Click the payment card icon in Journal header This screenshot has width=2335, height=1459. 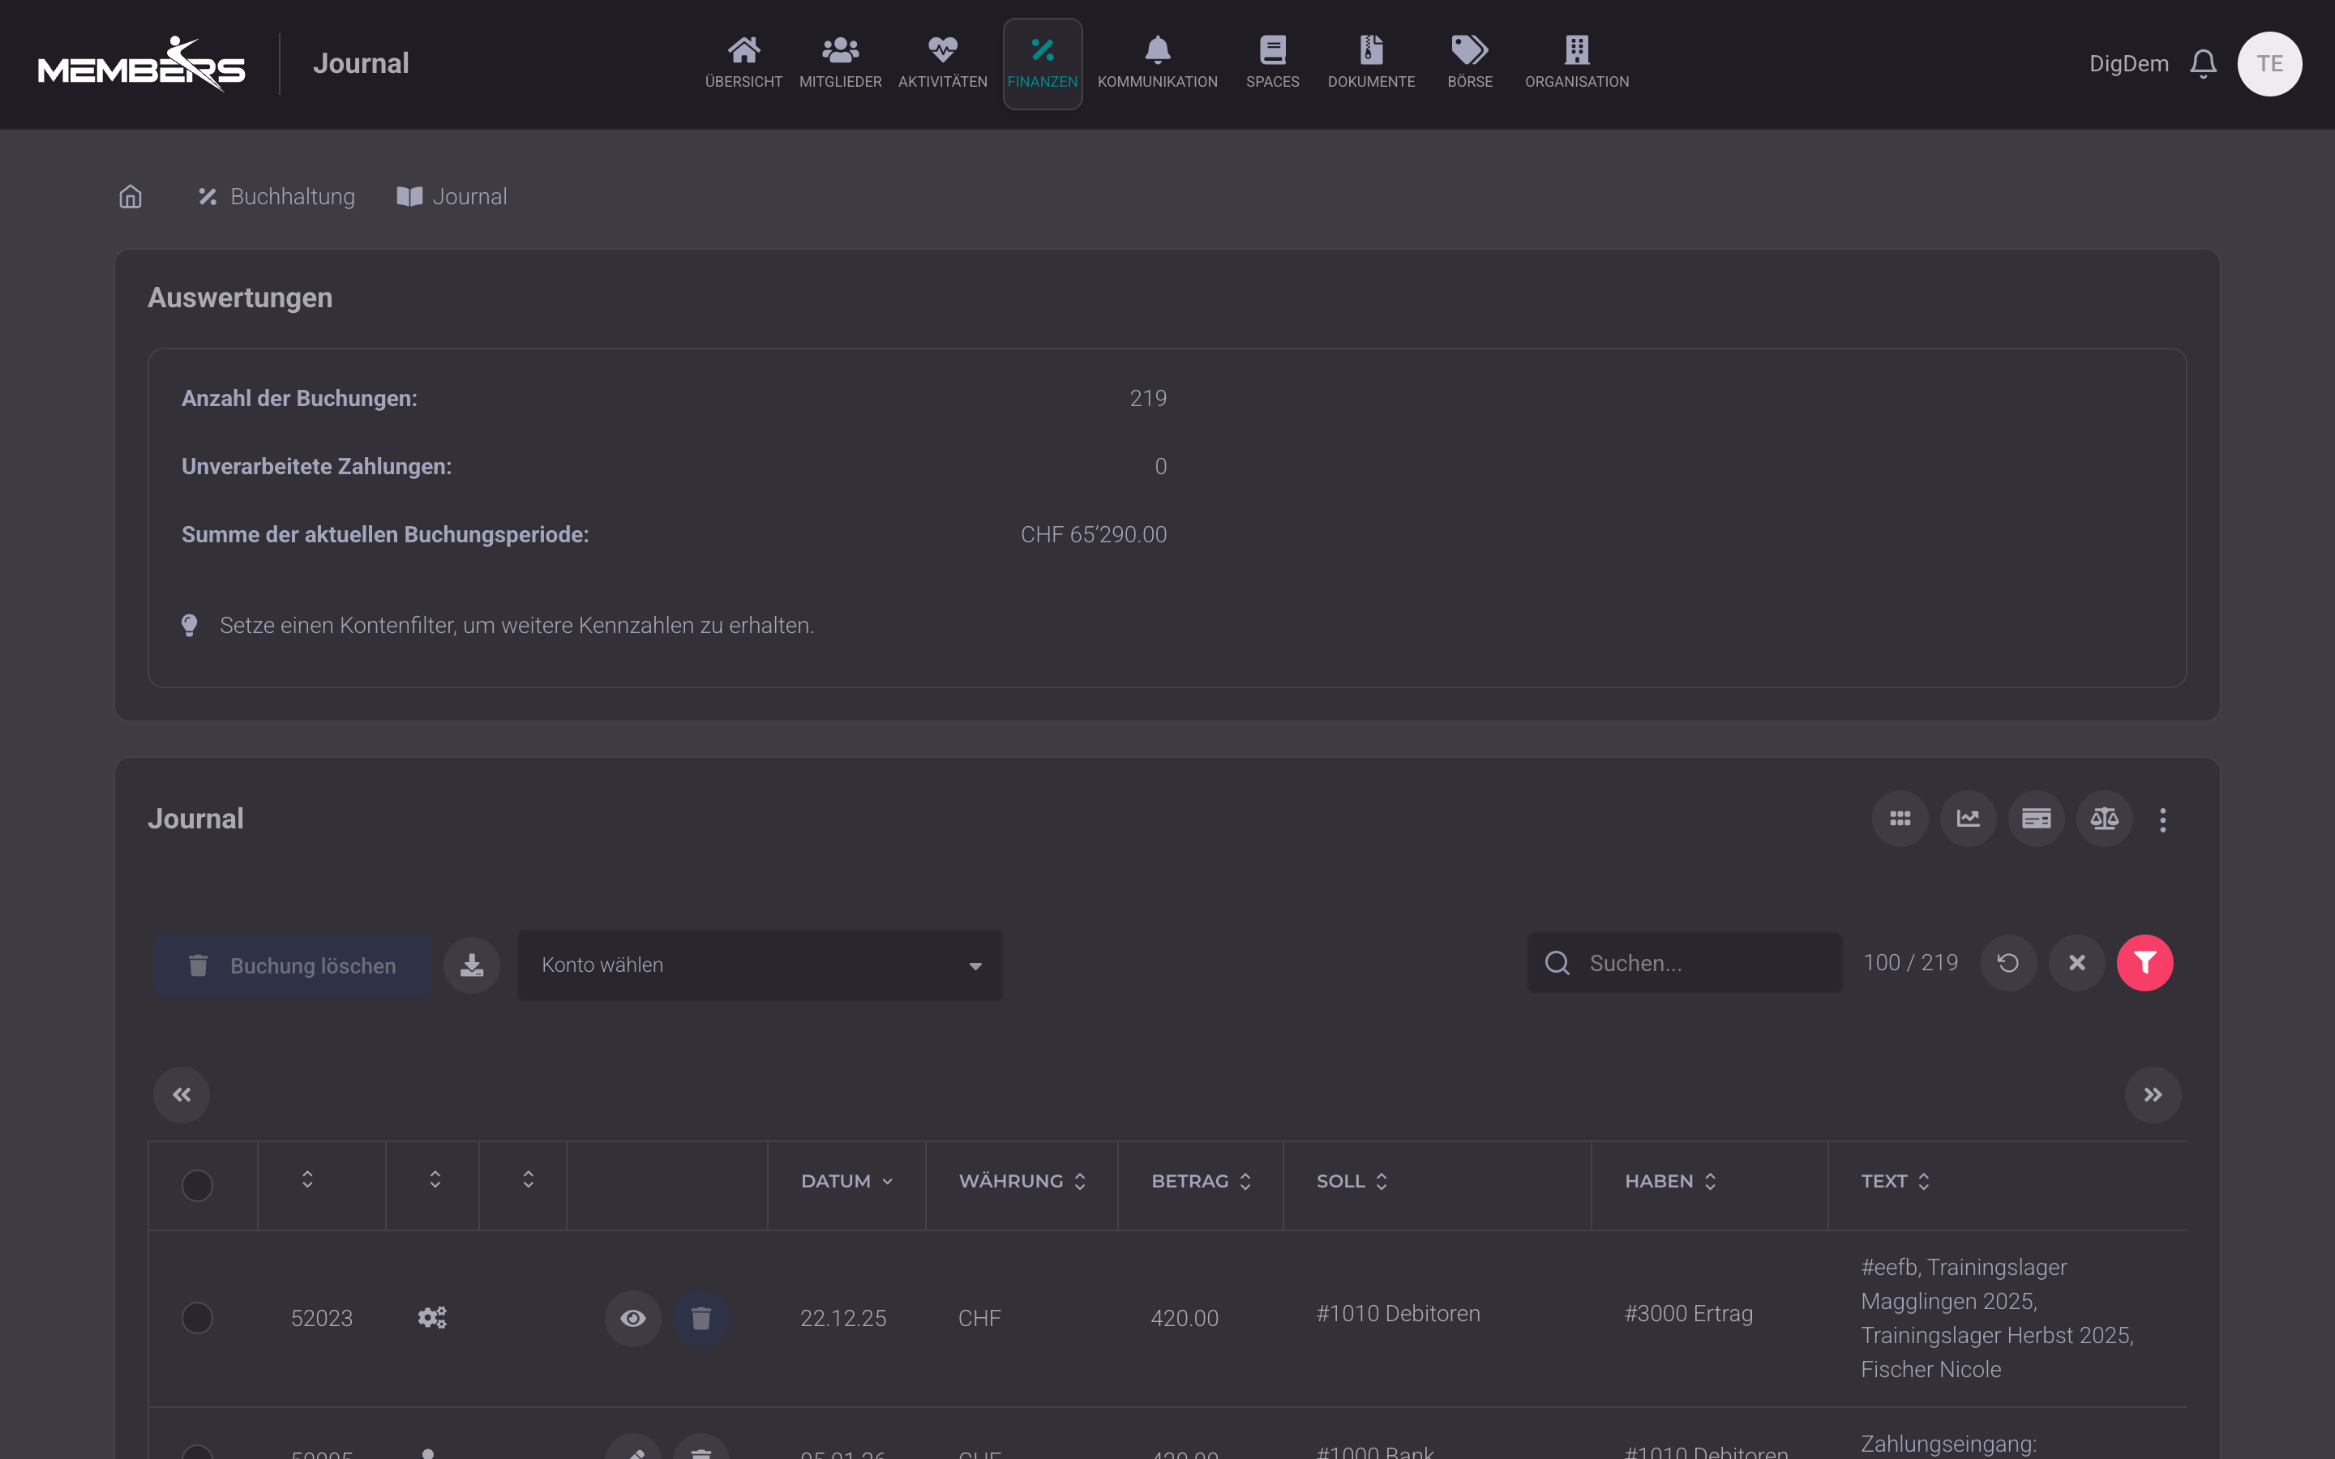click(2036, 819)
